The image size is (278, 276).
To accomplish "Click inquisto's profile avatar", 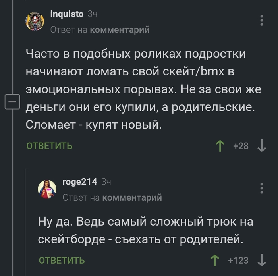I will [x=35, y=21].
